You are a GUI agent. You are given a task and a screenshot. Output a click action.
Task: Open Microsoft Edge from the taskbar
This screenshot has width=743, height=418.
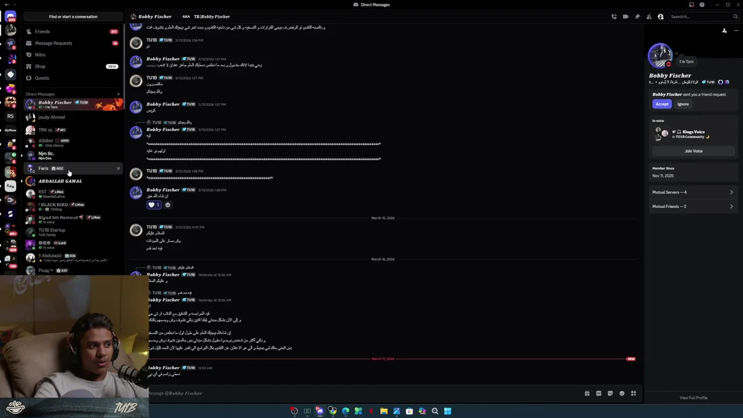pyautogui.click(x=345, y=411)
